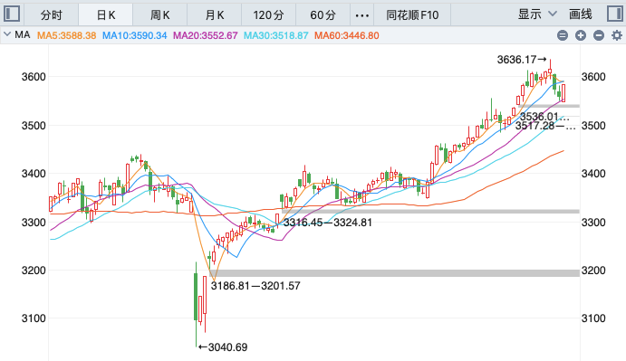
Task: Select the 120分 timeframe tab
Action: [x=268, y=15]
